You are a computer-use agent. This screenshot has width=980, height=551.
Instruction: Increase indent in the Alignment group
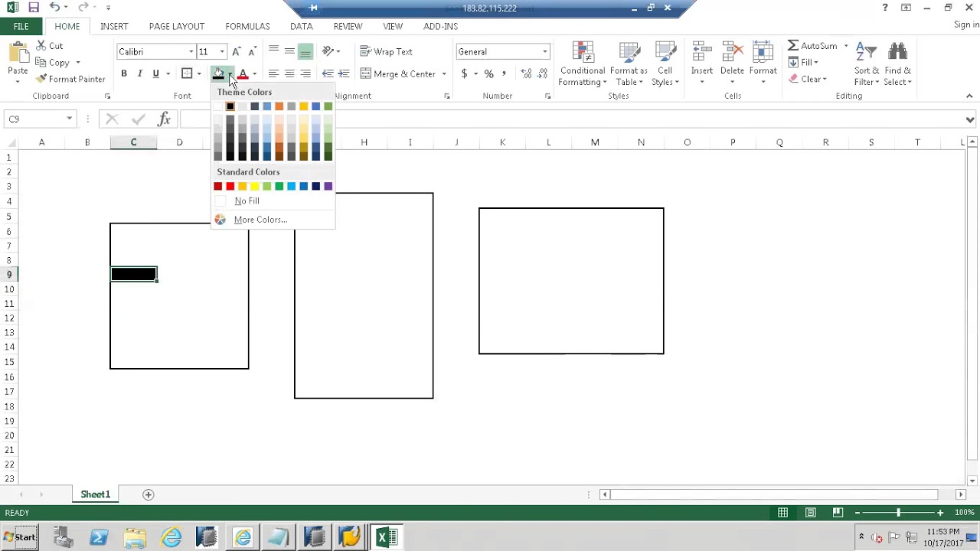tap(344, 74)
